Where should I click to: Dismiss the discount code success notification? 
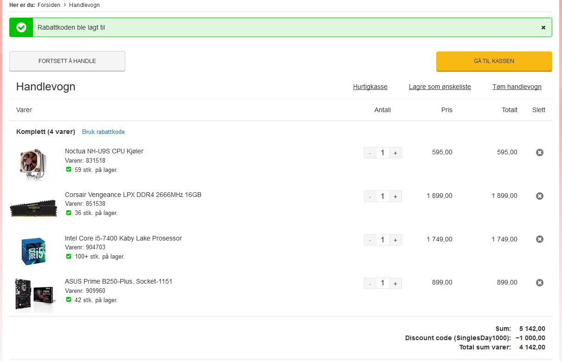pyautogui.click(x=543, y=27)
